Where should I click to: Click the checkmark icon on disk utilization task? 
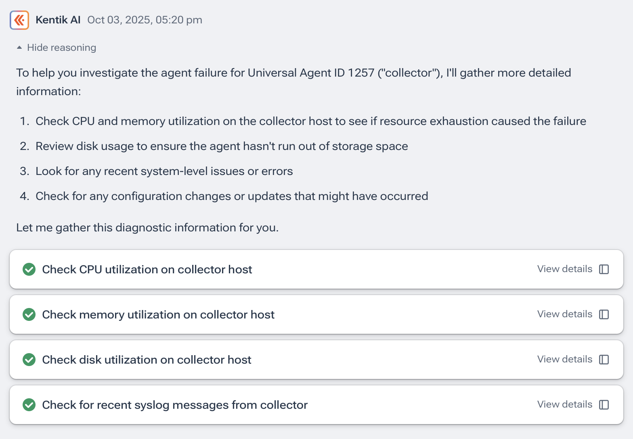pyautogui.click(x=29, y=360)
